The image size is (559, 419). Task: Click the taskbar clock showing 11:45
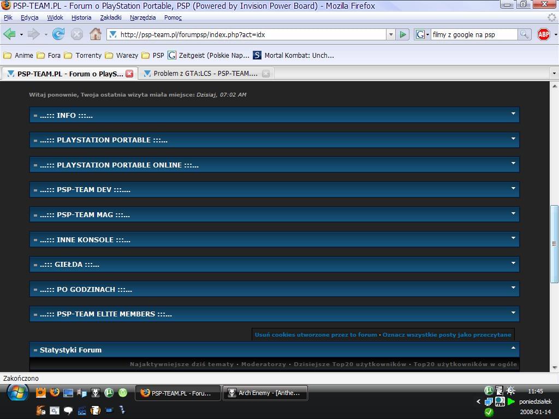(x=535, y=391)
